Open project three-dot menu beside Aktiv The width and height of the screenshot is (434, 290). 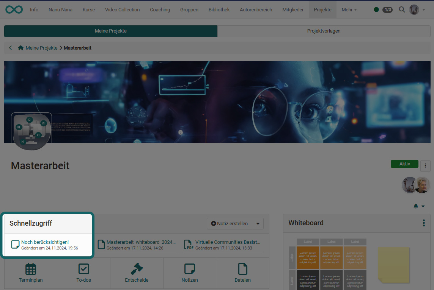(425, 165)
